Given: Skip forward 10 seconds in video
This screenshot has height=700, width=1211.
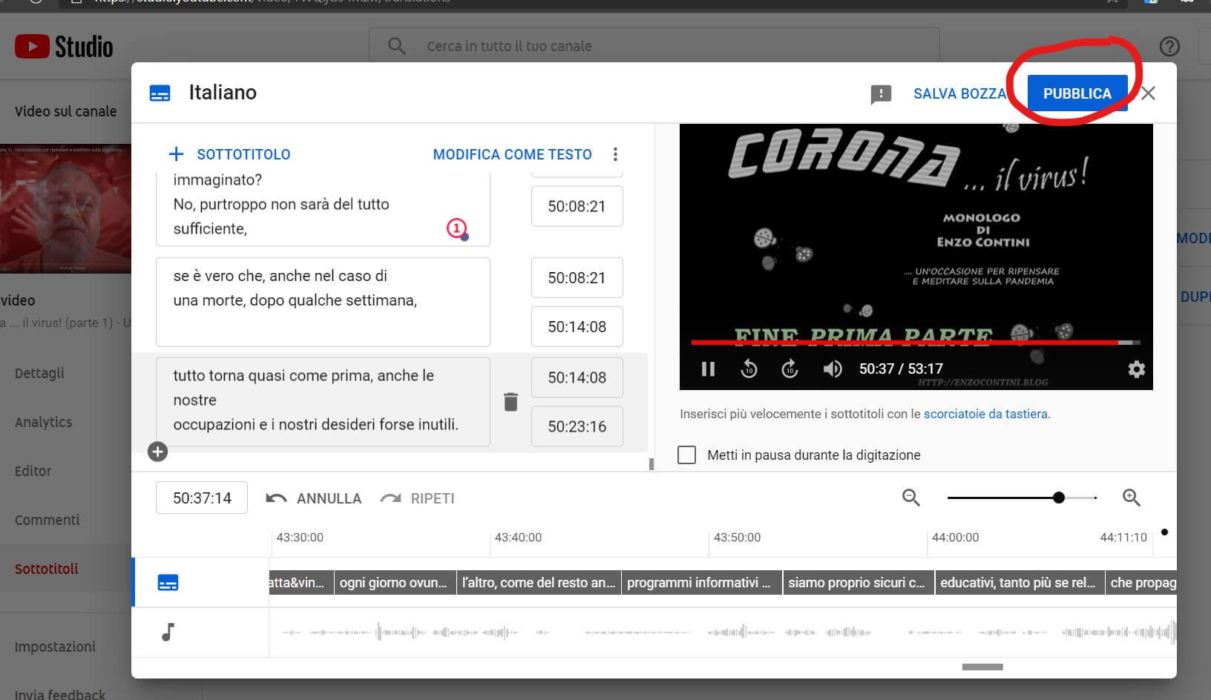Looking at the screenshot, I should [x=790, y=369].
